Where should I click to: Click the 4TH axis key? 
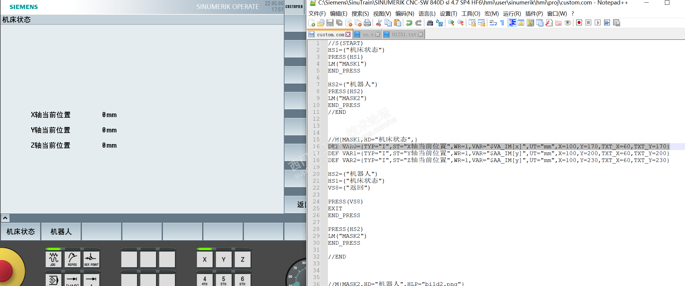[x=205, y=280]
